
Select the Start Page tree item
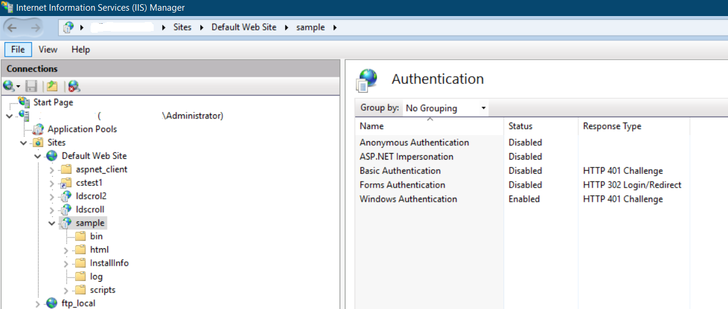pyautogui.click(x=53, y=102)
